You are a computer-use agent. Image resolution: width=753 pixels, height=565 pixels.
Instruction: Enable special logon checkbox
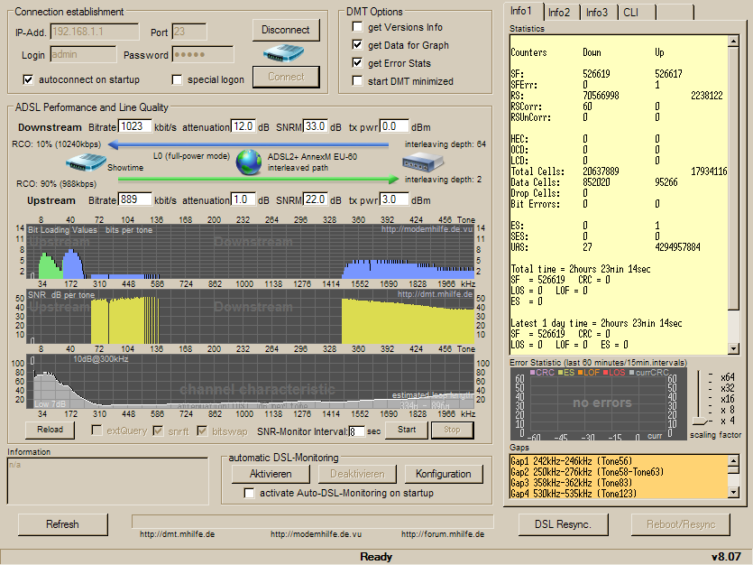pyautogui.click(x=178, y=79)
